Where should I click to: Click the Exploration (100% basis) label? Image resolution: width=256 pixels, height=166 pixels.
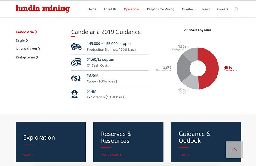(x=106, y=97)
